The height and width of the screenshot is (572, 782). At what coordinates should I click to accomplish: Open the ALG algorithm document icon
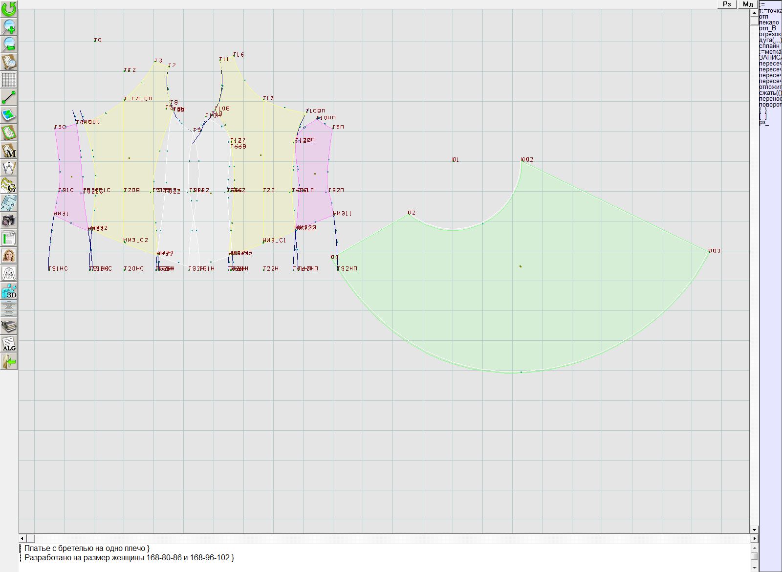click(x=9, y=344)
